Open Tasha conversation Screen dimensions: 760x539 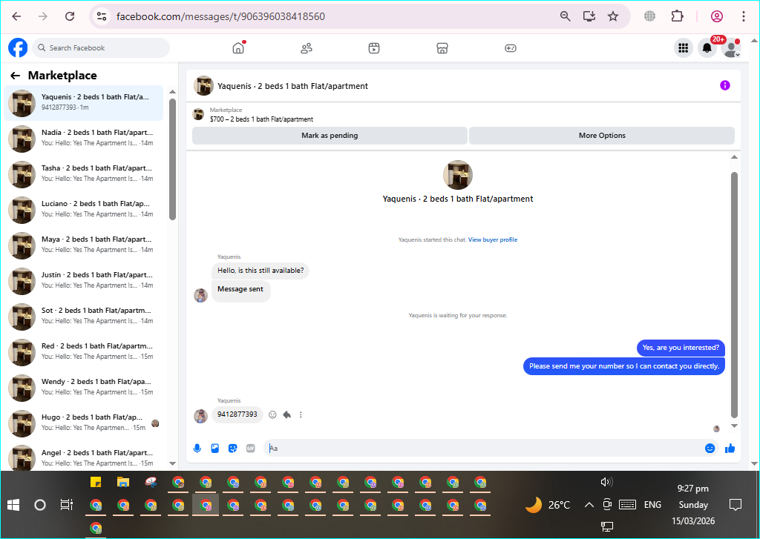click(83, 173)
